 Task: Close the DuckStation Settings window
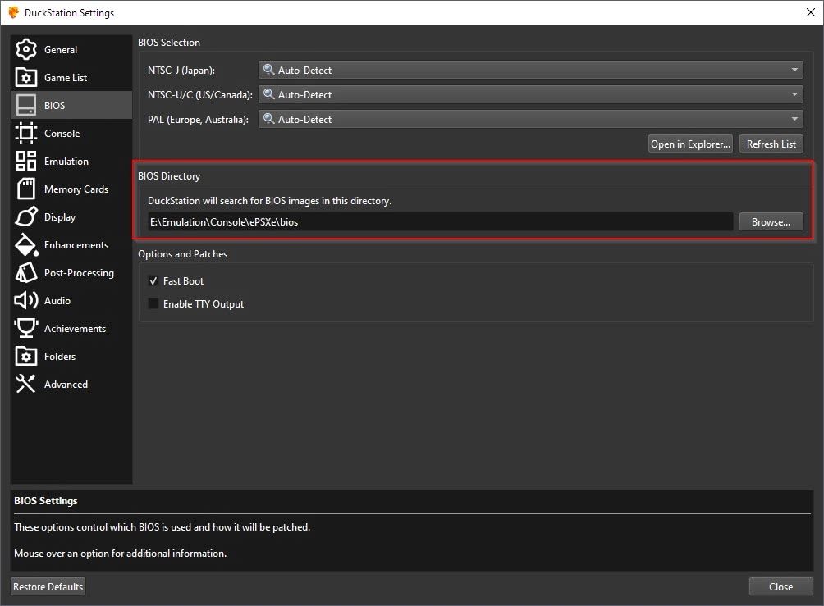click(x=811, y=12)
